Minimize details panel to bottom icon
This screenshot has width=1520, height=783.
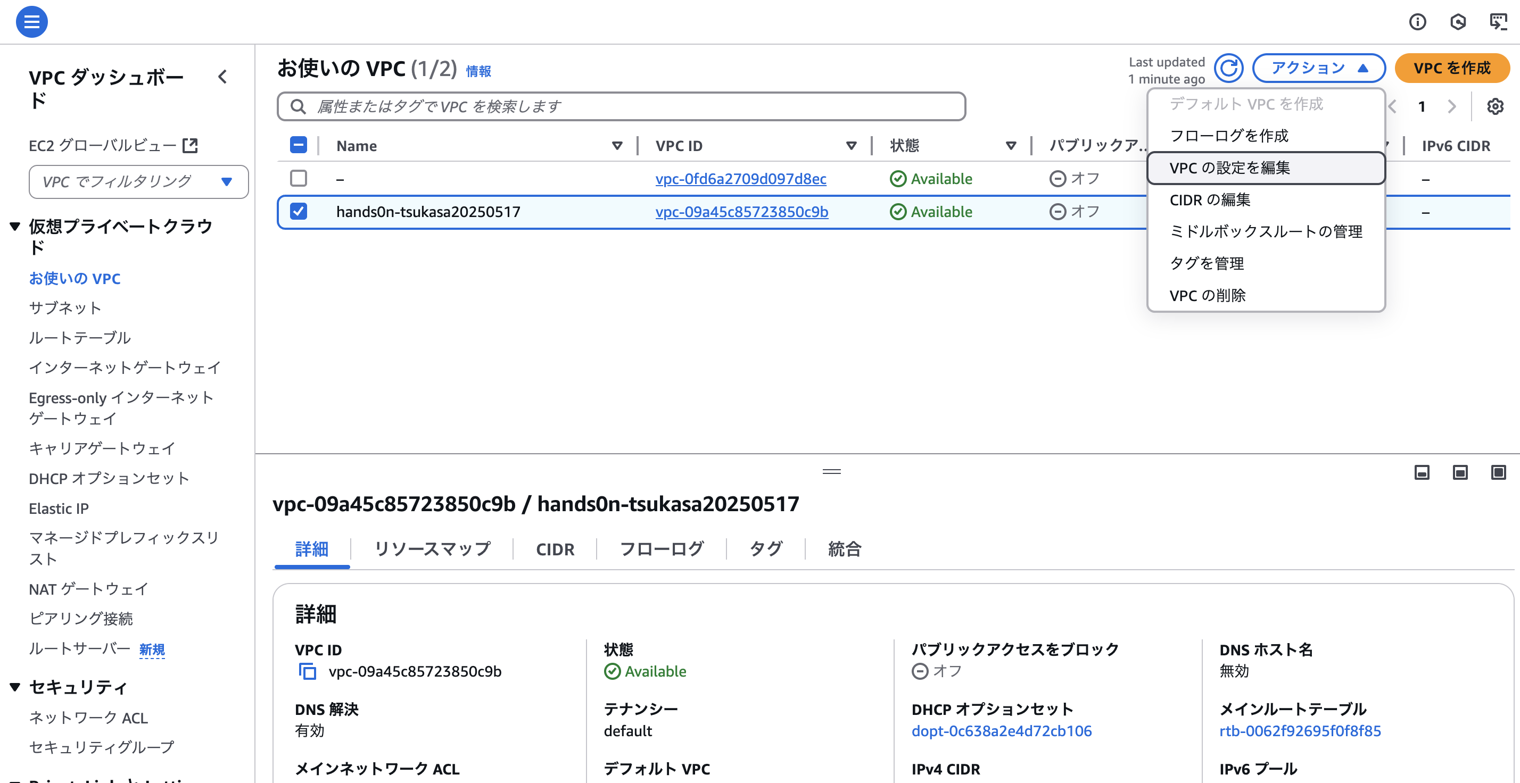pyautogui.click(x=1422, y=472)
